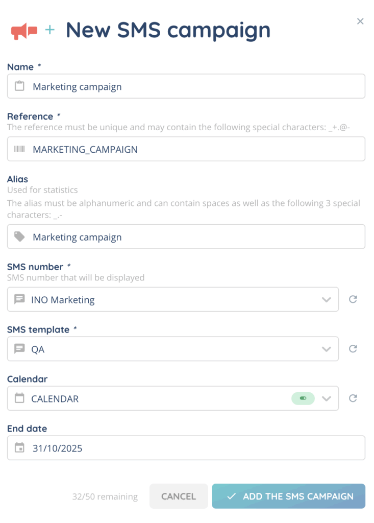
Task: Refresh the SMS number list
Action: pyautogui.click(x=353, y=299)
